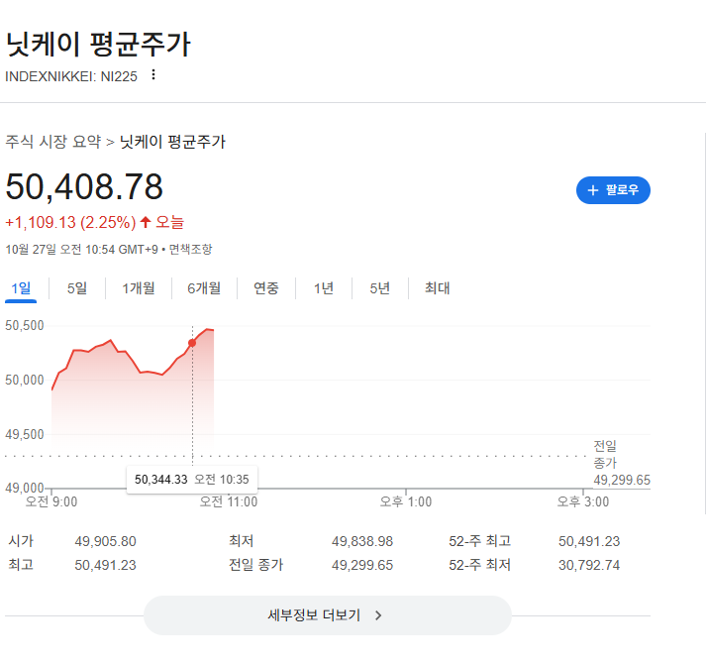
Task: Switch to the 5일 chart tab
Action: point(77,288)
